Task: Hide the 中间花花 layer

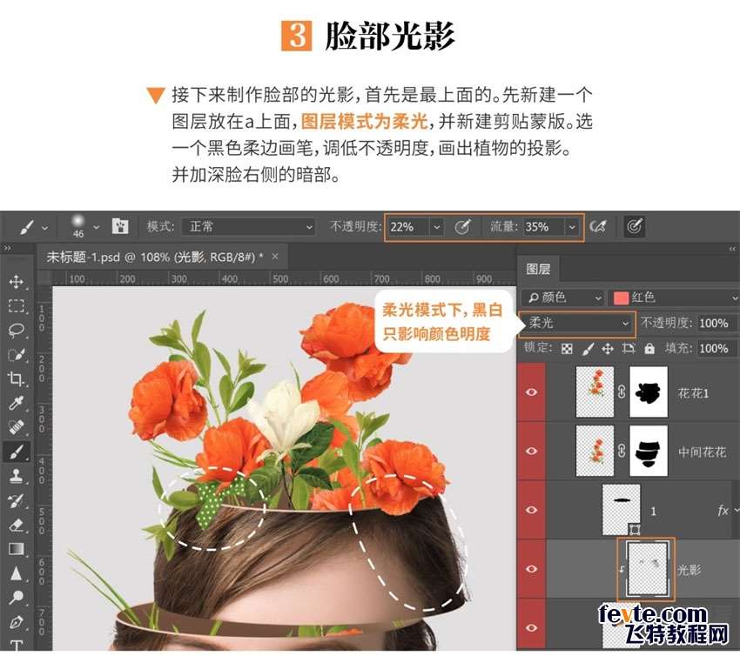Action: tap(531, 452)
